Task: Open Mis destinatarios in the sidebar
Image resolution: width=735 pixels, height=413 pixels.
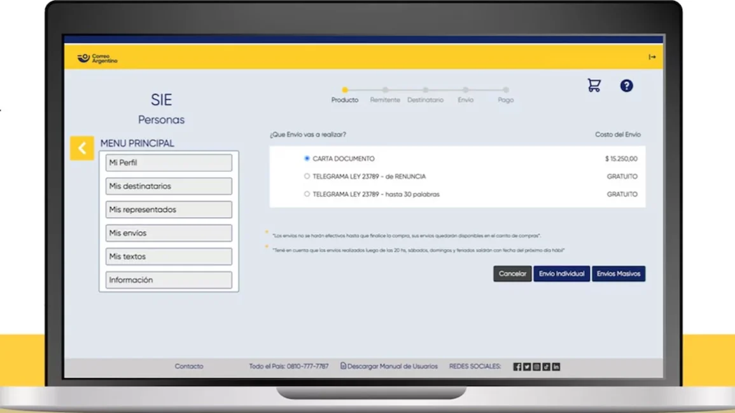Action: (x=169, y=186)
